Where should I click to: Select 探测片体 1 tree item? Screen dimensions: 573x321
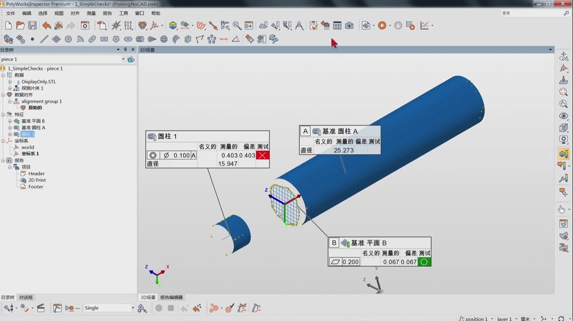[32, 88]
